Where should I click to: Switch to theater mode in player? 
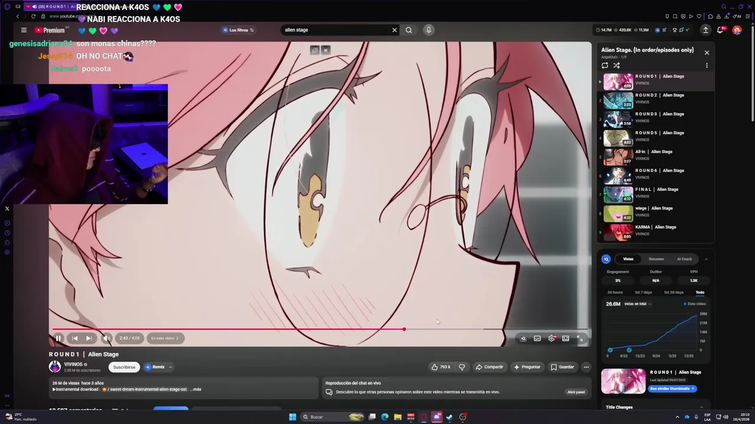coord(566,338)
